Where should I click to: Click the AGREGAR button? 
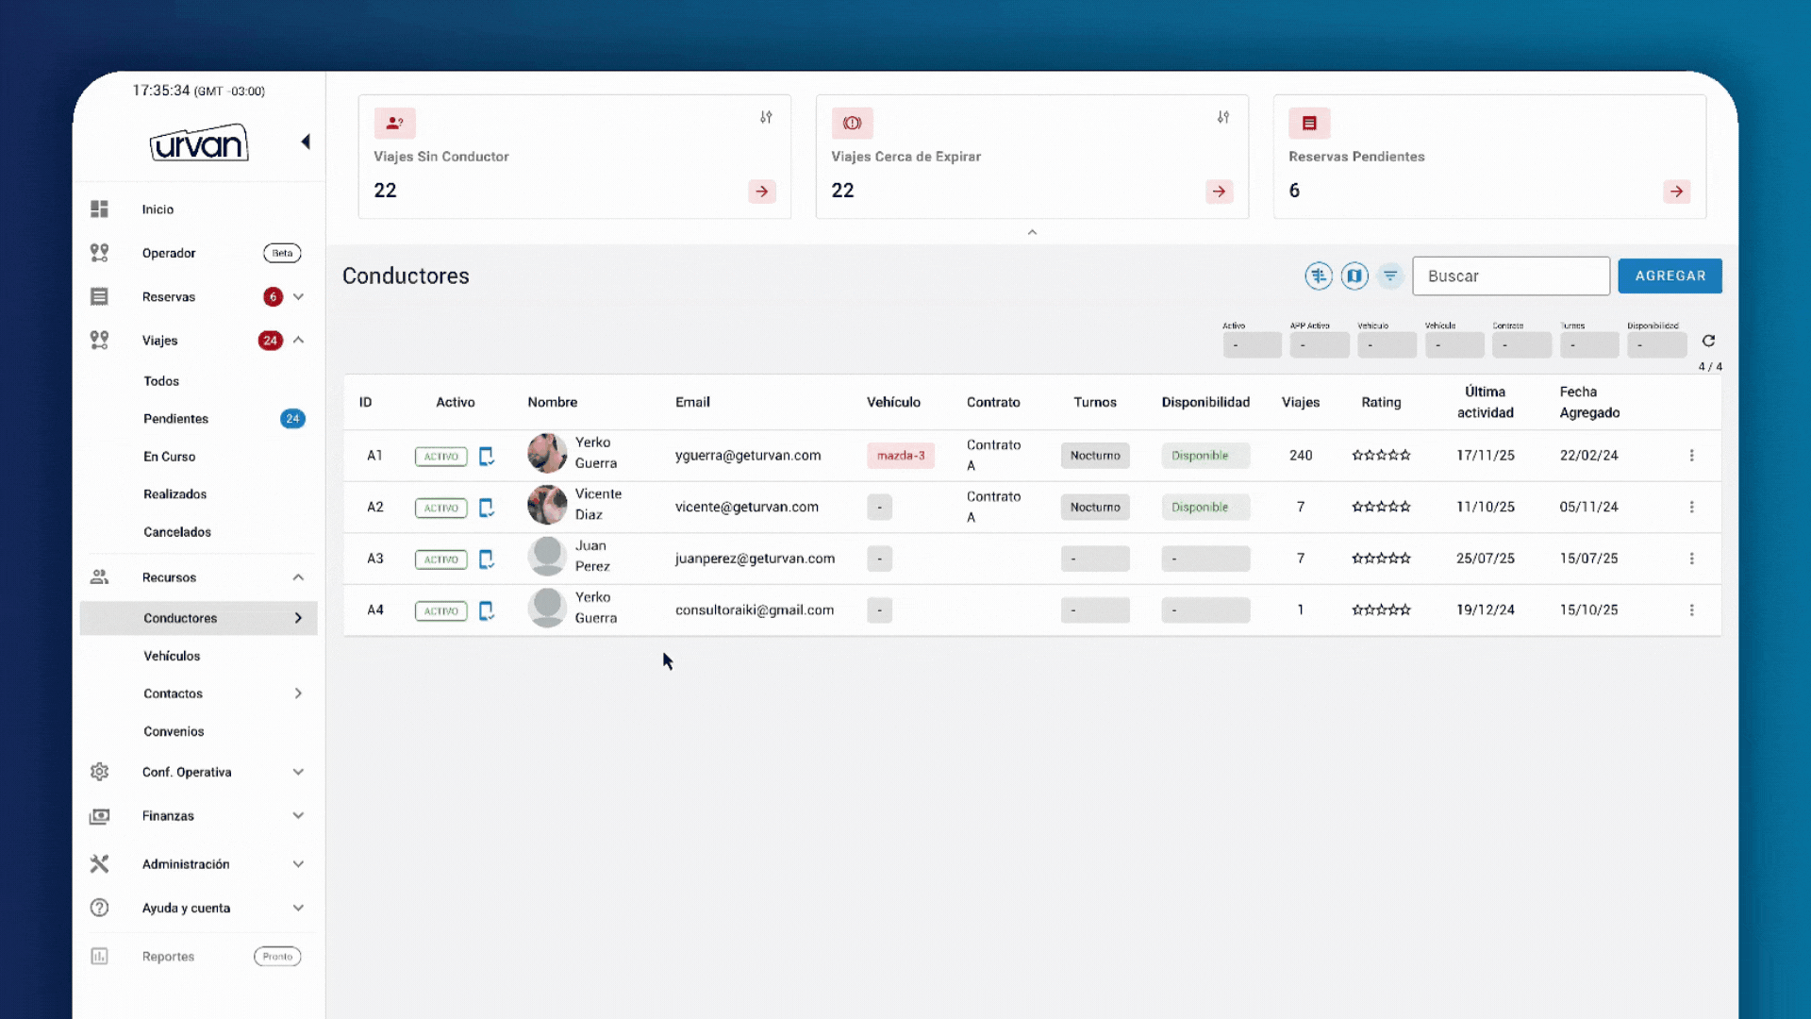pyautogui.click(x=1670, y=276)
